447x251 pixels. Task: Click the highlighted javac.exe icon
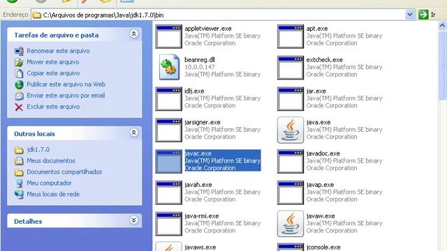168,161
